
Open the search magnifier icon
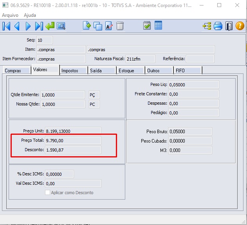pyautogui.click(x=61, y=26)
